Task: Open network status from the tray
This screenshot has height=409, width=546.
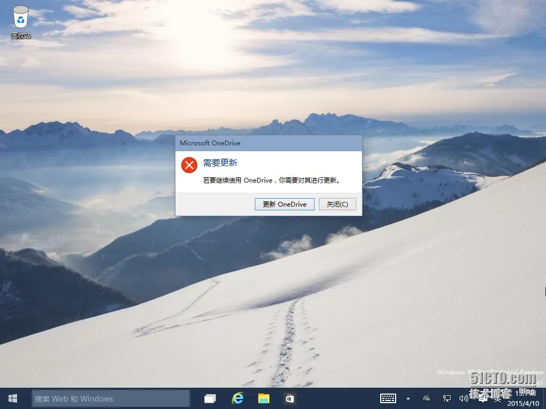Action: tap(446, 398)
